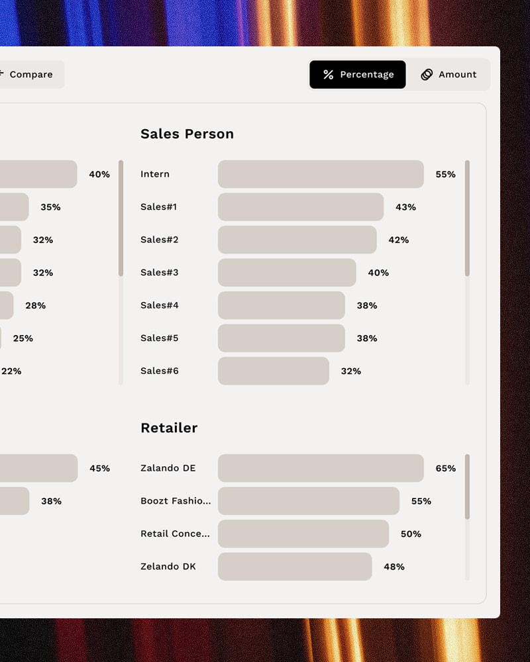Click the Sales Person list scrollbar

pos(467,218)
